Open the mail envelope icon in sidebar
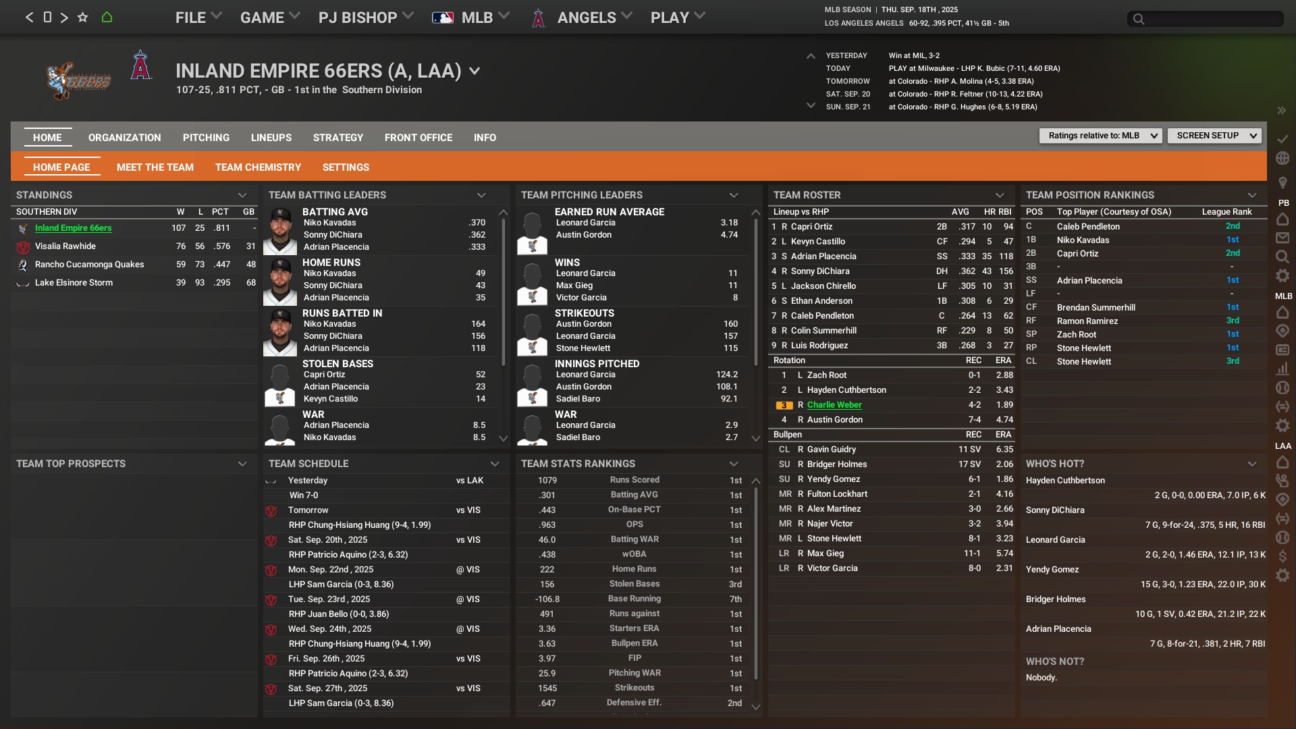 click(x=1282, y=238)
